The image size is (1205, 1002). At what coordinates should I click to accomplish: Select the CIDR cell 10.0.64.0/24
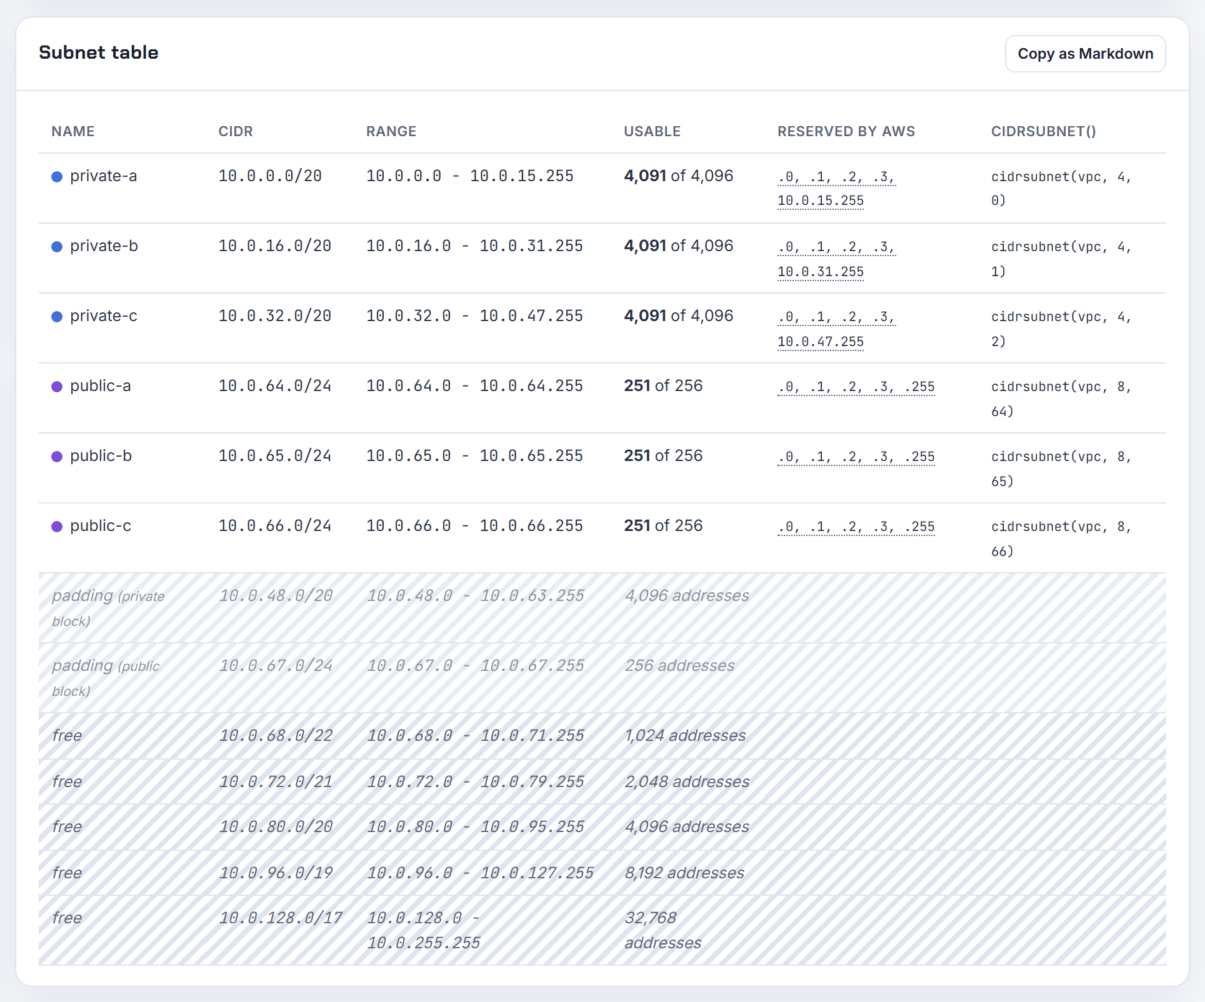(275, 386)
